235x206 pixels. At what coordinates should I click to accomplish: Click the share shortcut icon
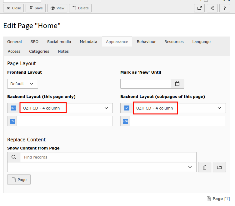[x=212, y=8]
